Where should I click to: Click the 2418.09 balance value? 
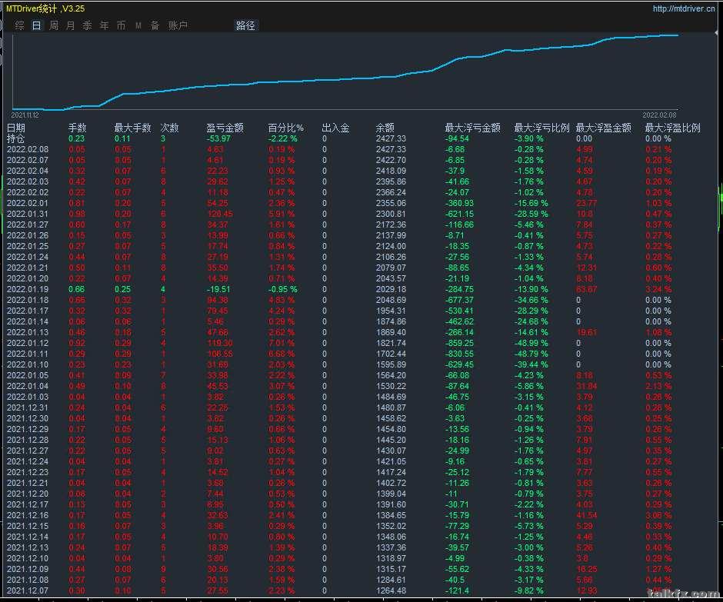pos(391,171)
